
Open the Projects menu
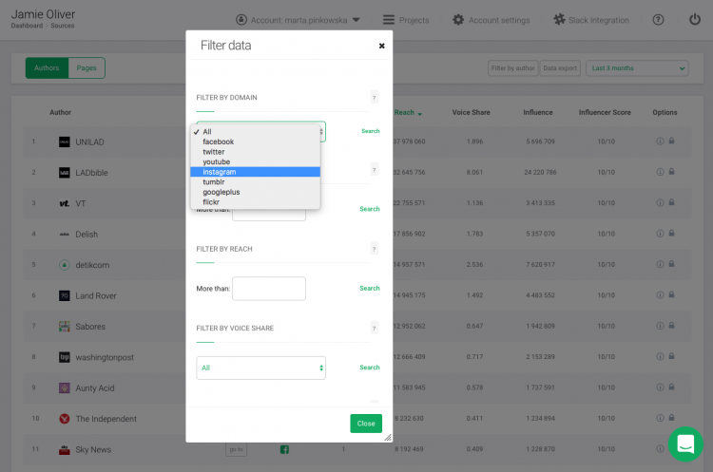406,20
